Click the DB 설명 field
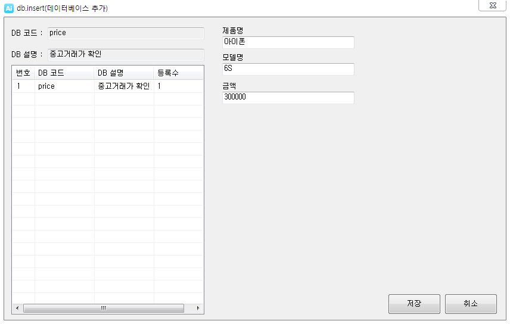 (126, 55)
